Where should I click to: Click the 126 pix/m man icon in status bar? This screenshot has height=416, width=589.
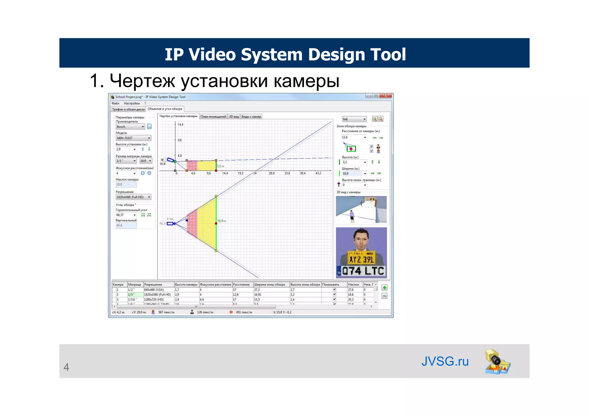[x=192, y=312]
